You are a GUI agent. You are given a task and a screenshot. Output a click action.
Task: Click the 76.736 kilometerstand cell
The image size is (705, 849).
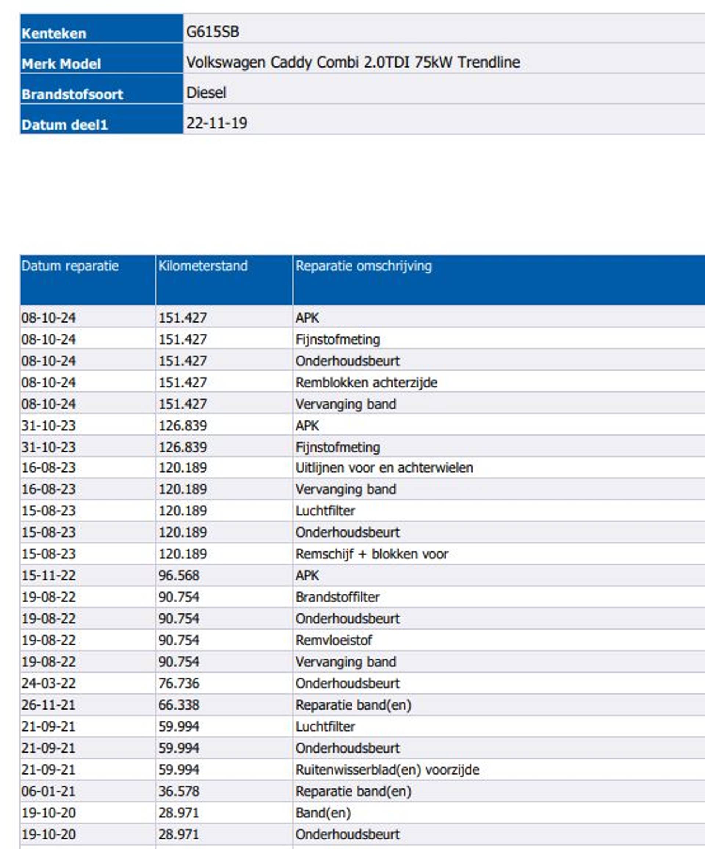pyautogui.click(x=178, y=684)
